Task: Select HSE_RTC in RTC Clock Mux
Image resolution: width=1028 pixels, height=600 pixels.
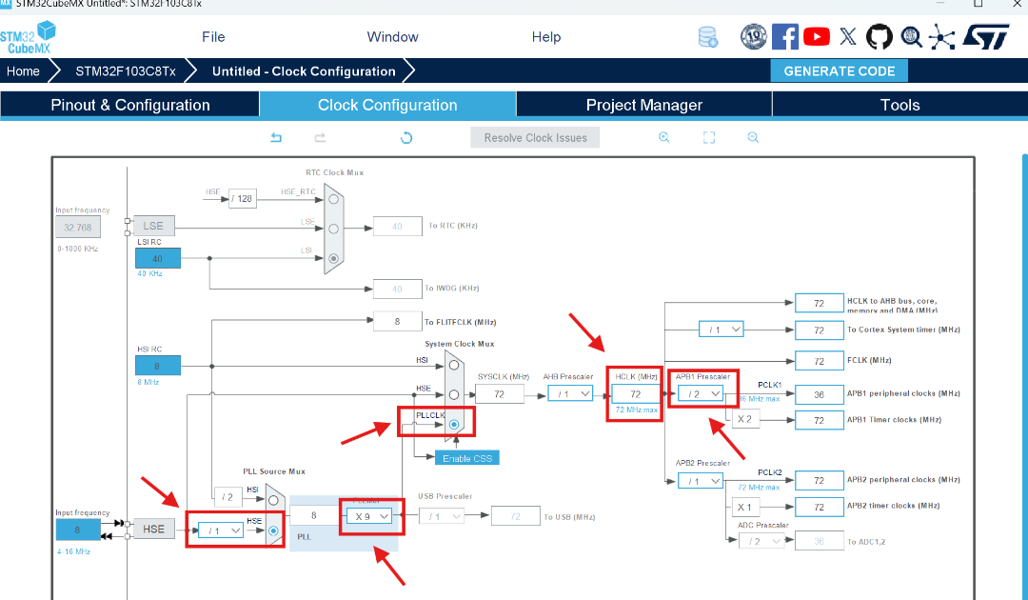Action: pos(334,199)
